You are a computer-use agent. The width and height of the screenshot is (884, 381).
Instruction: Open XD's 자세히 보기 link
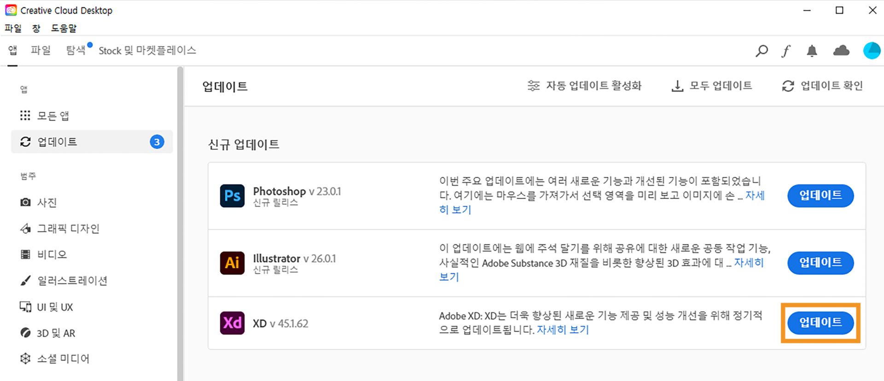click(563, 330)
